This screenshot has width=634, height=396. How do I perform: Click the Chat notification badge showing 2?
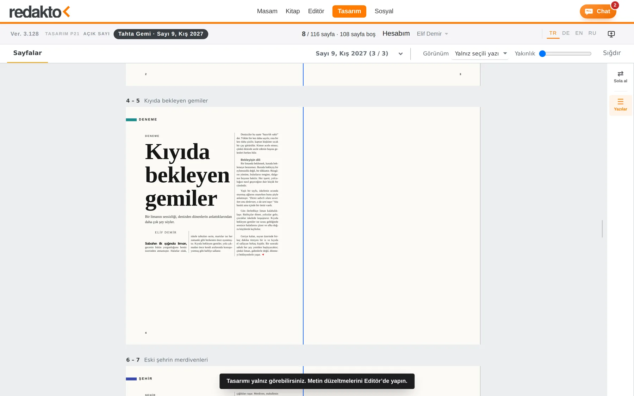tap(615, 5)
